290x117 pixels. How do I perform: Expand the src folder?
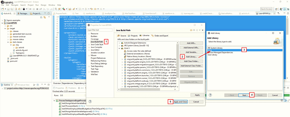[x=5, y=26]
